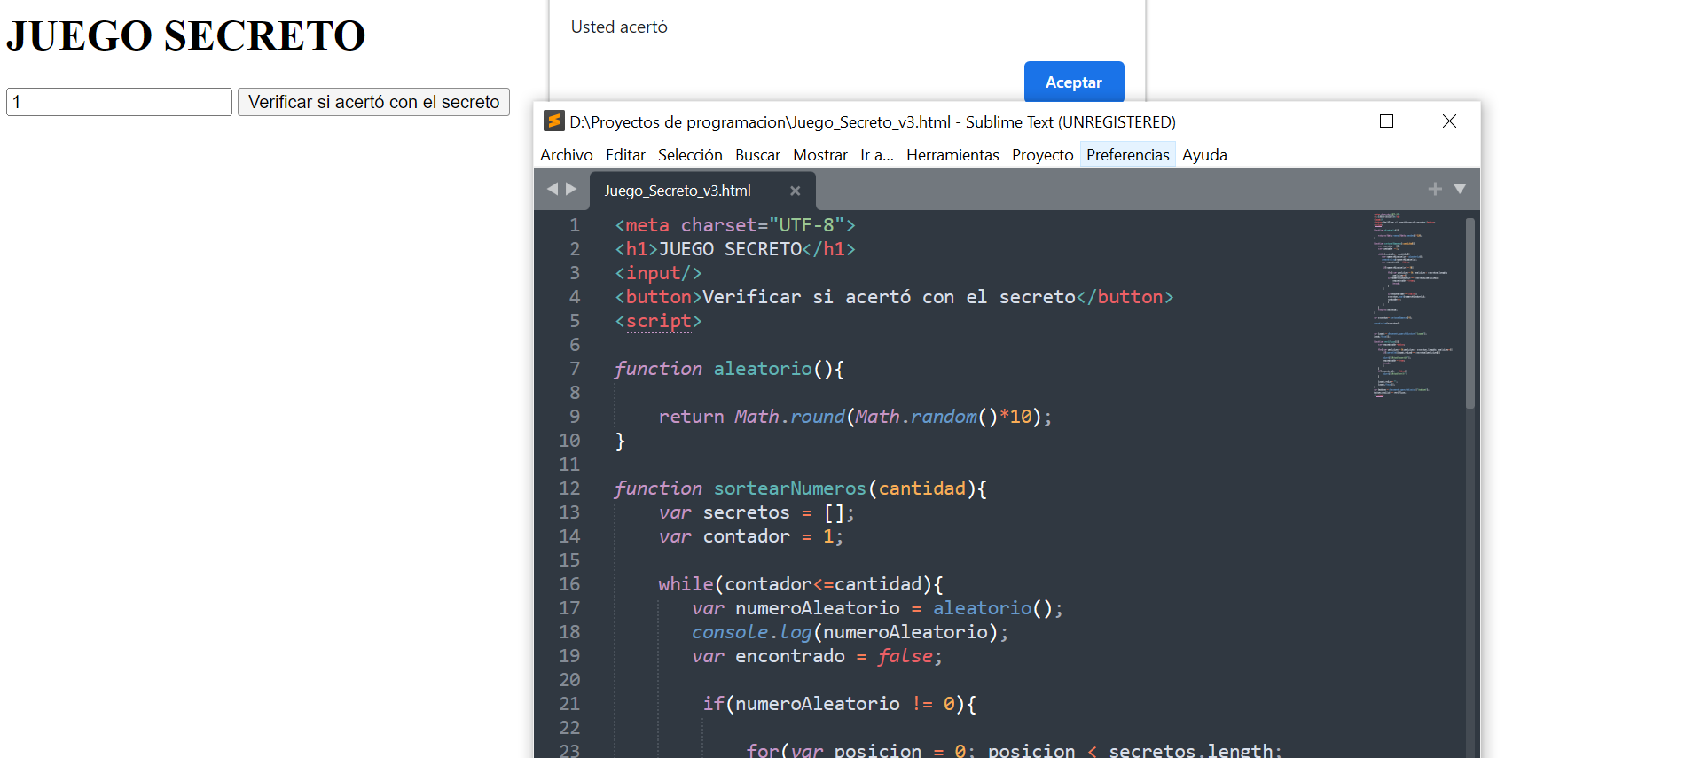
Task: Click the Verificar si acertó con el secreto button
Action: tap(373, 102)
